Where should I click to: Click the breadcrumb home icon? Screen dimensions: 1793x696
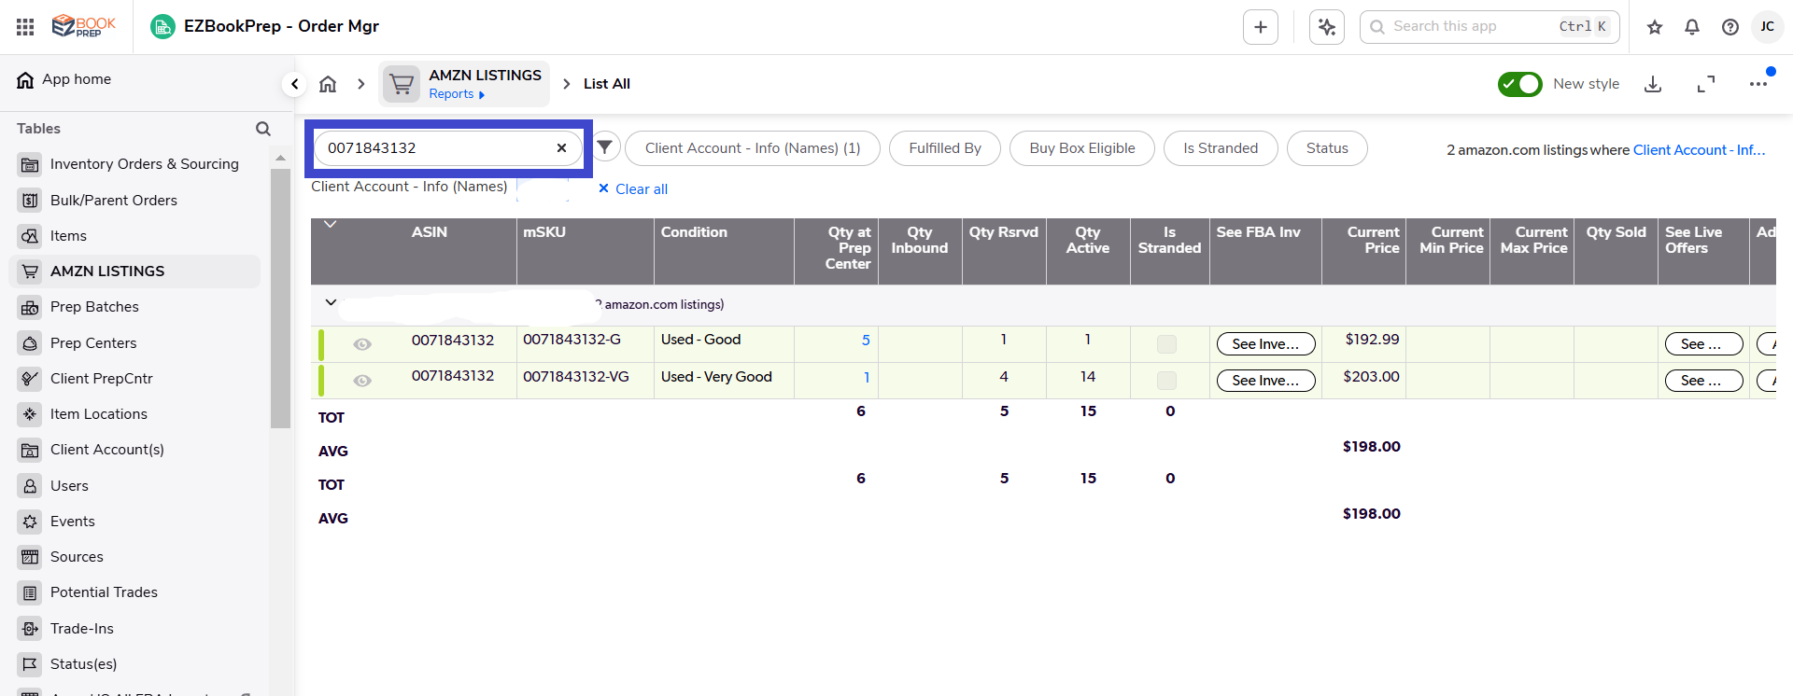[x=328, y=84]
